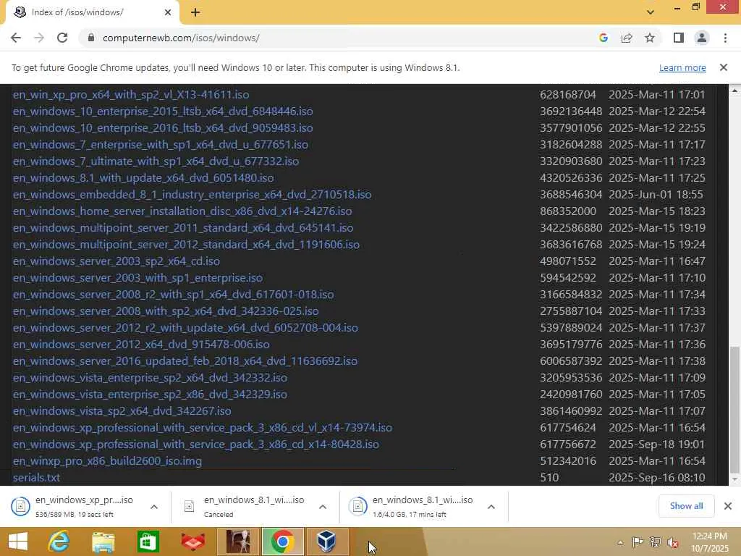741x556 pixels.
Task: Download en_windows_server_2003_sp2_x64_cd.iso
Action: (x=117, y=261)
